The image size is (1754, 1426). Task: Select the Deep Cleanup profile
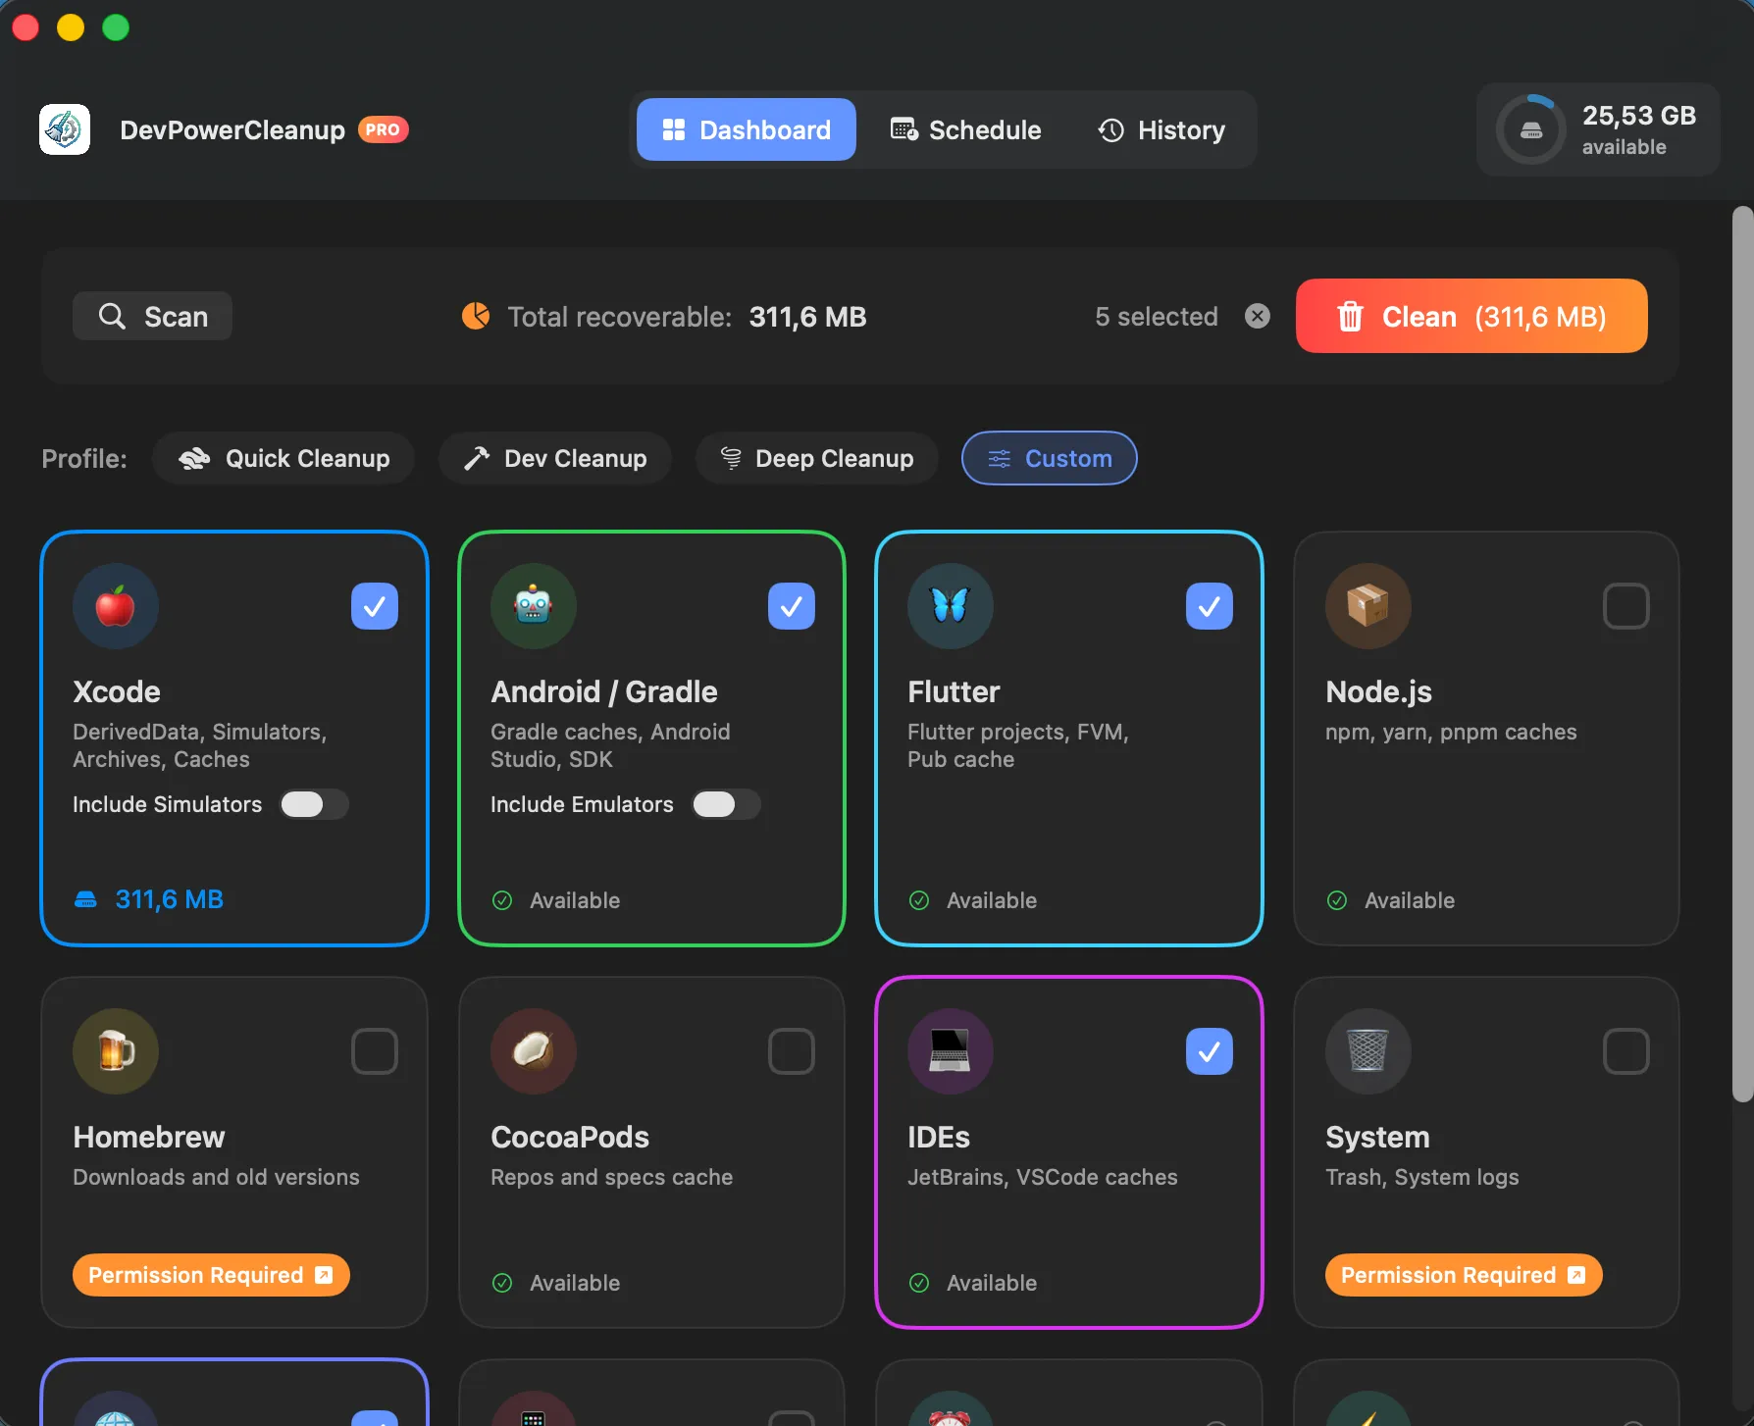pos(815,458)
